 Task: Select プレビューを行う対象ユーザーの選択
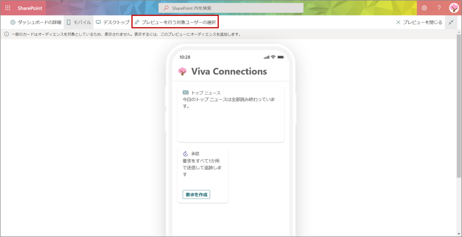pos(175,22)
